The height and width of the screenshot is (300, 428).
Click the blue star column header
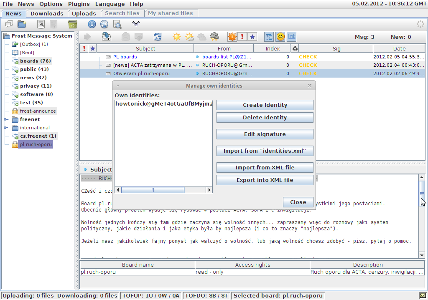click(x=93, y=48)
